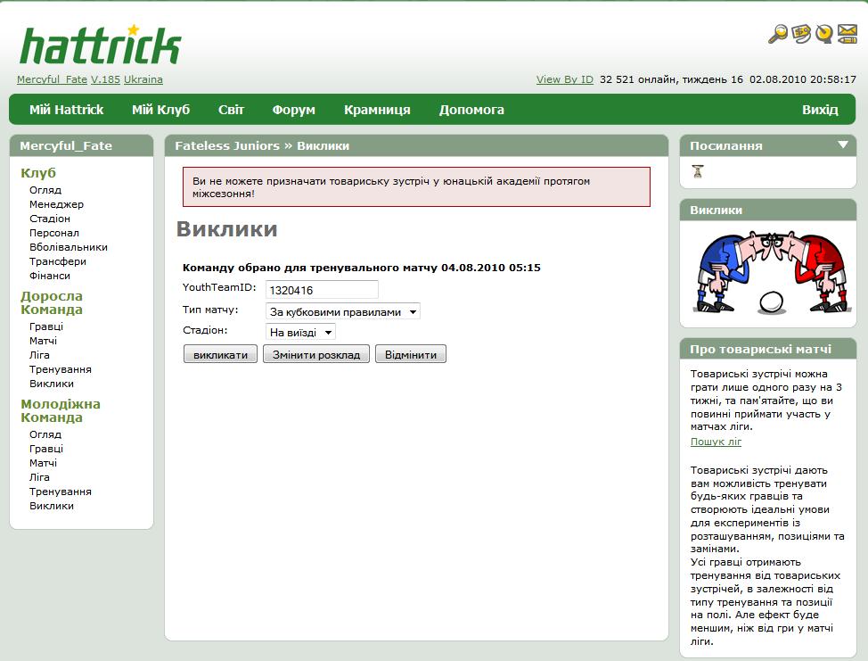868x661 pixels.
Task: Open the Тип матчу dropdown
Action: [343, 312]
